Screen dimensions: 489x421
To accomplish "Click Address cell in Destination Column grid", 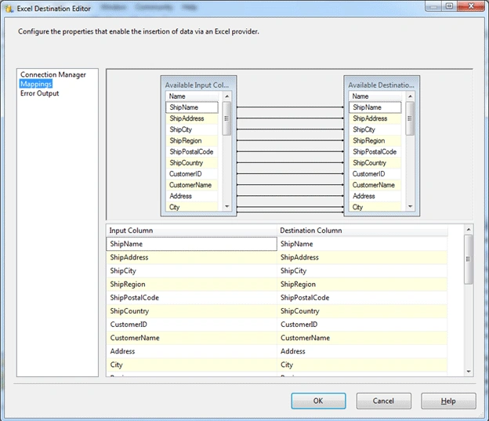I will [x=362, y=351].
